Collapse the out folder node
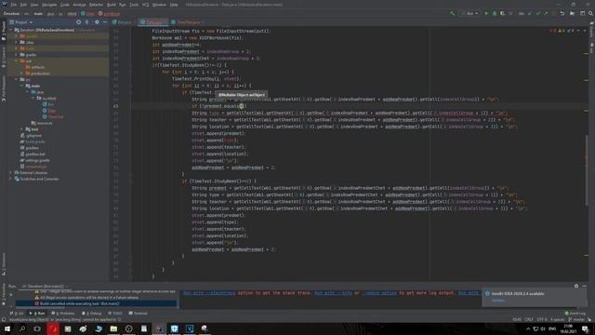 17,60
